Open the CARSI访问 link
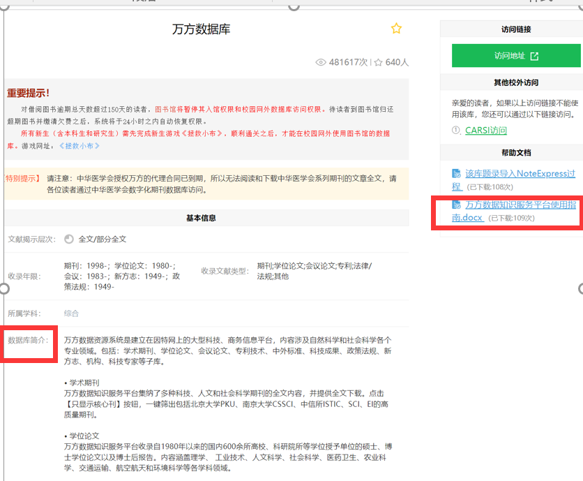This screenshot has height=481, width=583. click(486, 131)
